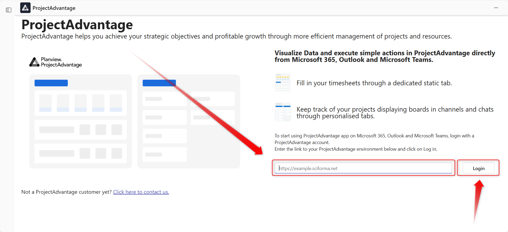Click the Planview ProjectAdvantage logo
The image size is (508, 232).
click(56, 62)
